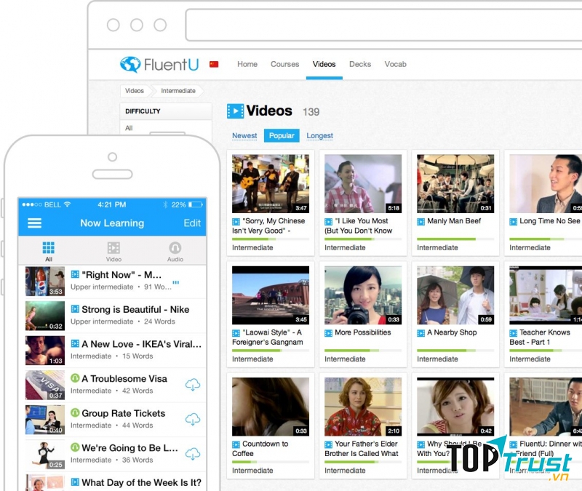Tap the Edit button on phone
The width and height of the screenshot is (582, 491).
pyautogui.click(x=192, y=223)
